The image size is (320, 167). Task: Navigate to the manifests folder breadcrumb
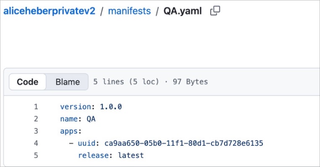[x=129, y=11]
